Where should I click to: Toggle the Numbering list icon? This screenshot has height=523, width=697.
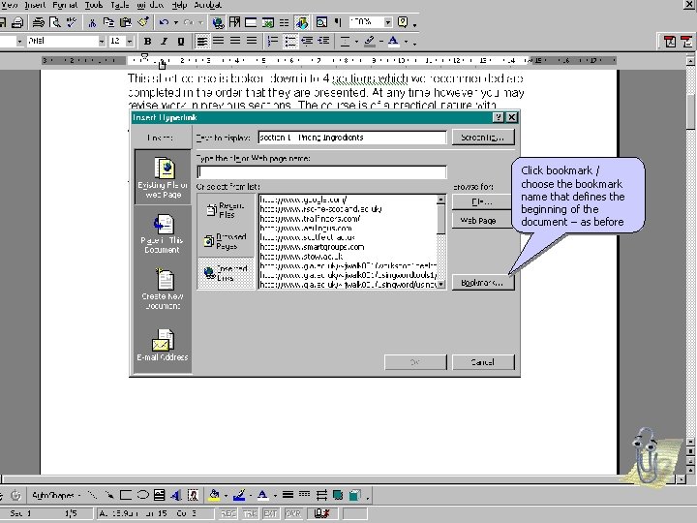[272, 41]
